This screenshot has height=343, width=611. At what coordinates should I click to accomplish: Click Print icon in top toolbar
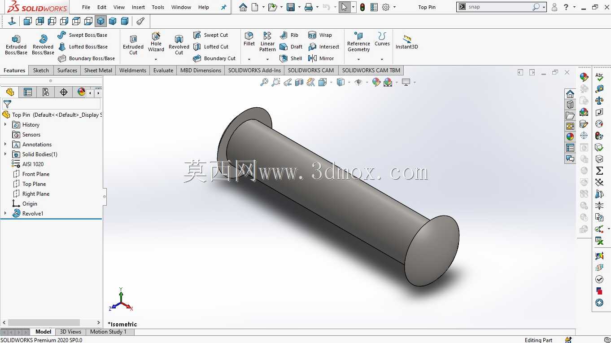[x=308, y=7]
